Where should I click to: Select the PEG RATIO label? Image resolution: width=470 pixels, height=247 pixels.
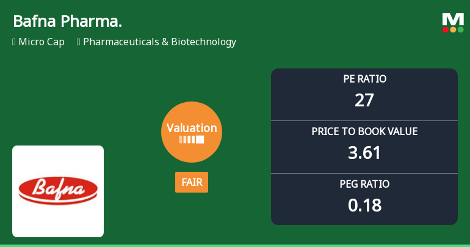[x=364, y=184]
